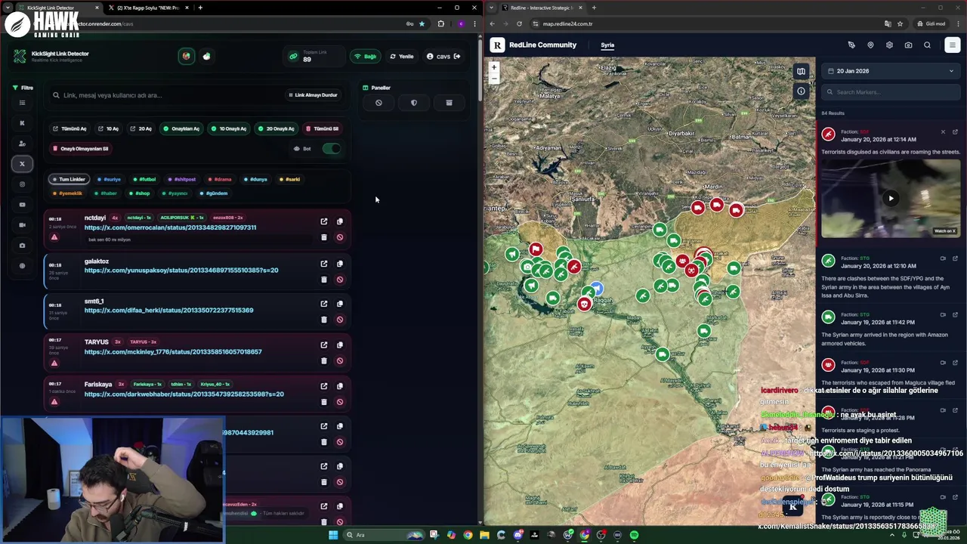
Task: Bookmark the page using the star icon in the address bar
Action: (422, 23)
